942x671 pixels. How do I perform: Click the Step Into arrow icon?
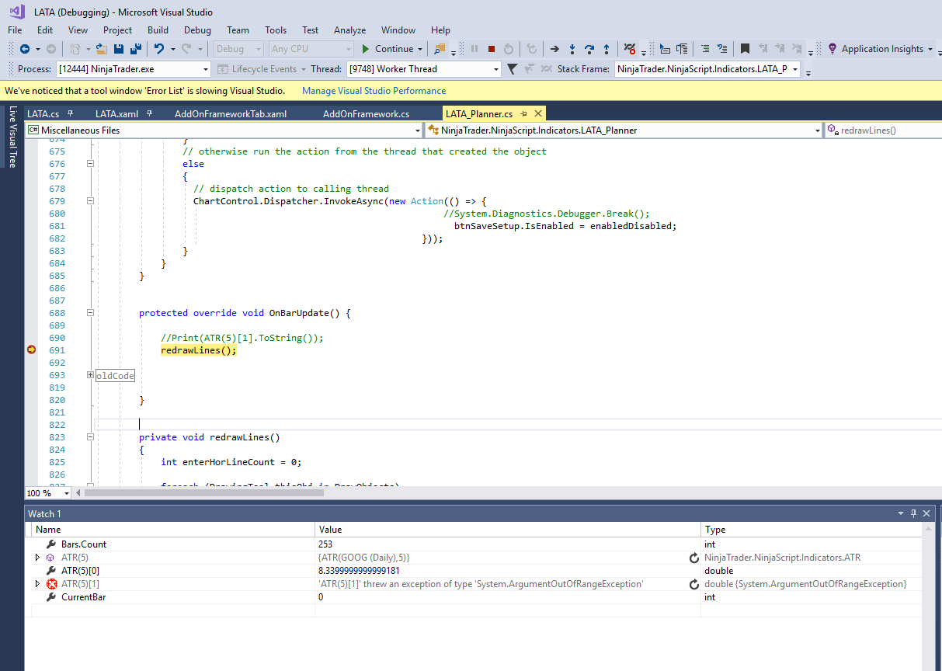tap(572, 49)
